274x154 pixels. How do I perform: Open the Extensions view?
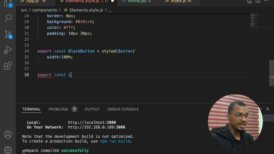(8, 65)
